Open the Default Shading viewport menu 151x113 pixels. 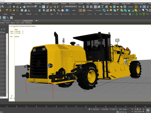(31, 26)
